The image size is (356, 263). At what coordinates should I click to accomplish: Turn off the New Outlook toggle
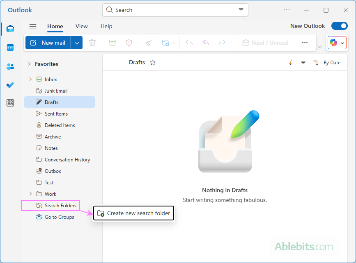coord(339,26)
